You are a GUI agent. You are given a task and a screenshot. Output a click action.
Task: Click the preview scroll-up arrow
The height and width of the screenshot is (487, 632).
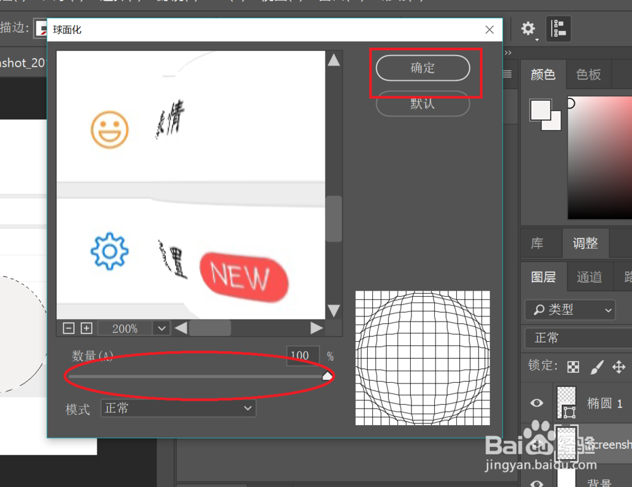coord(334,60)
